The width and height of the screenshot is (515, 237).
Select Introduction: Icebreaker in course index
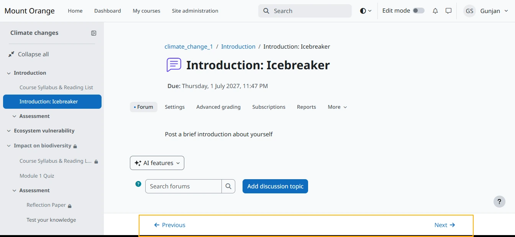pos(52,102)
